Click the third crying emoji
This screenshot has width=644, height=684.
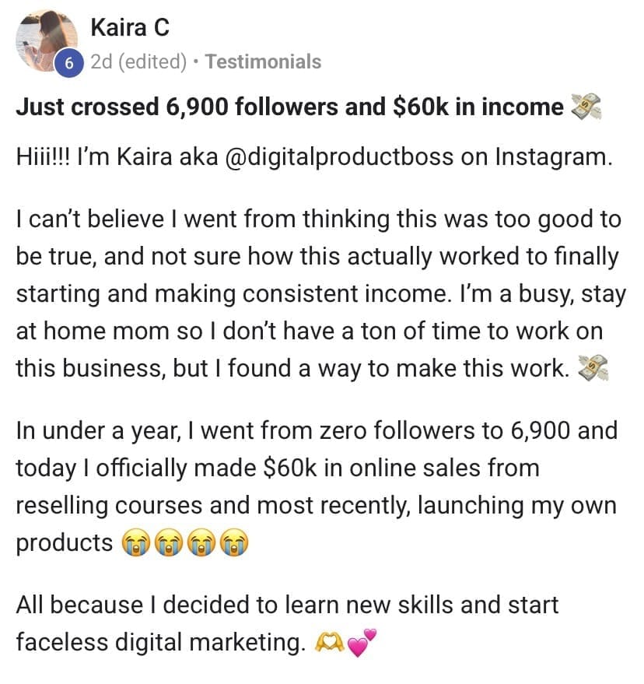[x=201, y=542]
